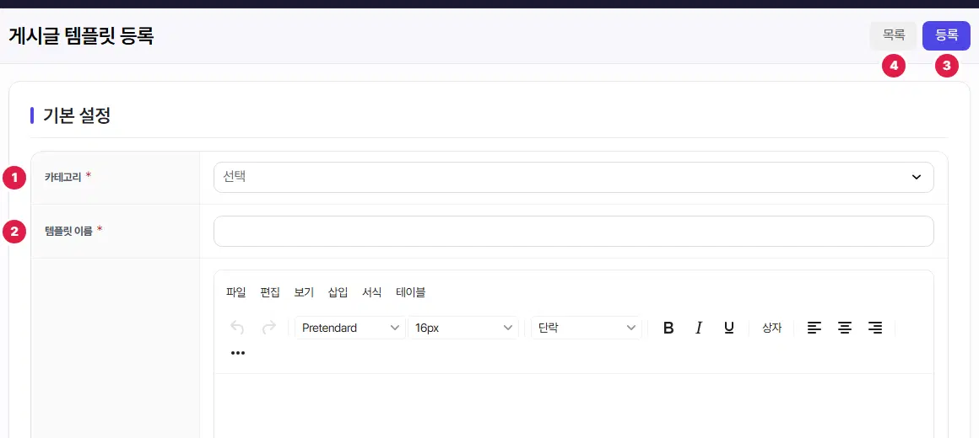Focus the 템플릿 이름 input field
Screen dimensions: 979x438
tap(573, 231)
